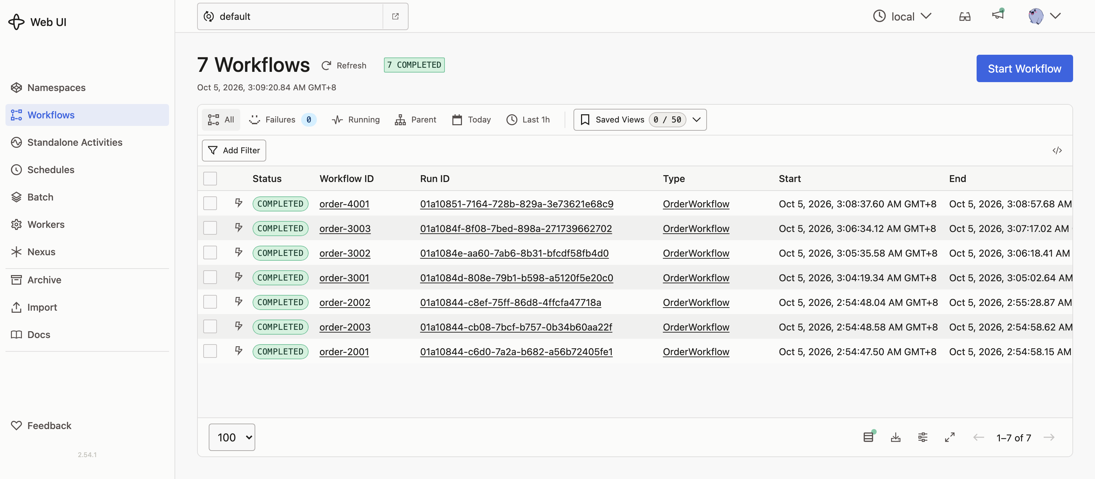Open lightning icon for order-2002 row
The height and width of the screenshot is (479, 1095).
click(239, 301)
